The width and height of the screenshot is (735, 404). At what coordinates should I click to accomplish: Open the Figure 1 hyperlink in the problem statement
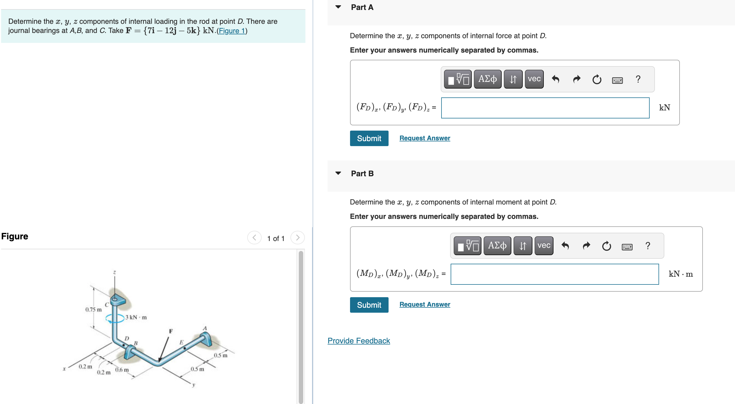pos(232,31)
